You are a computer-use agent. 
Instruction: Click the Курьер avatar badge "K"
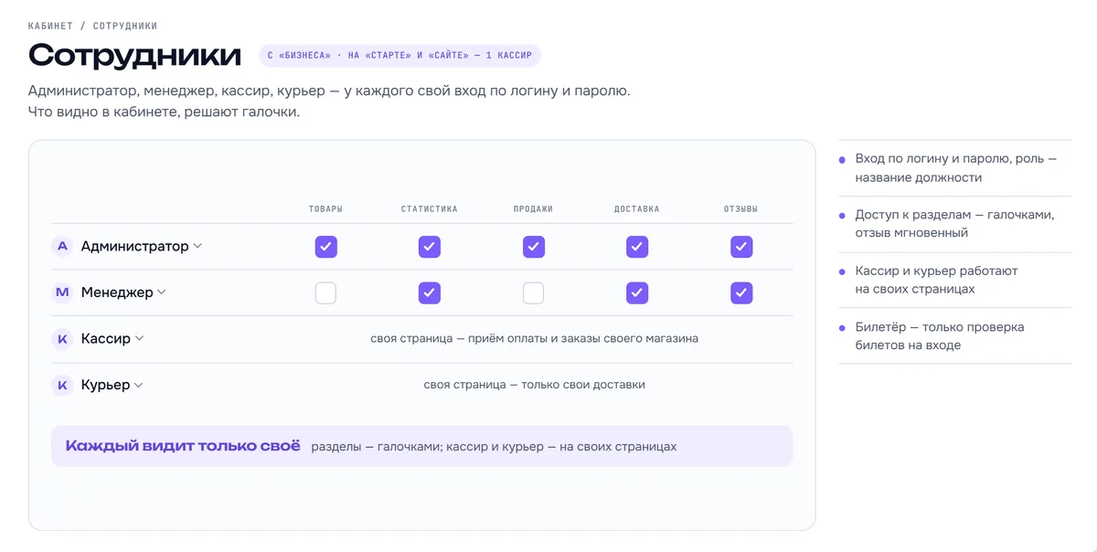62,386
